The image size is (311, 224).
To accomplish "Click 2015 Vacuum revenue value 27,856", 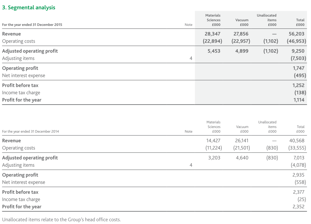I will click(x=241, y=34).
